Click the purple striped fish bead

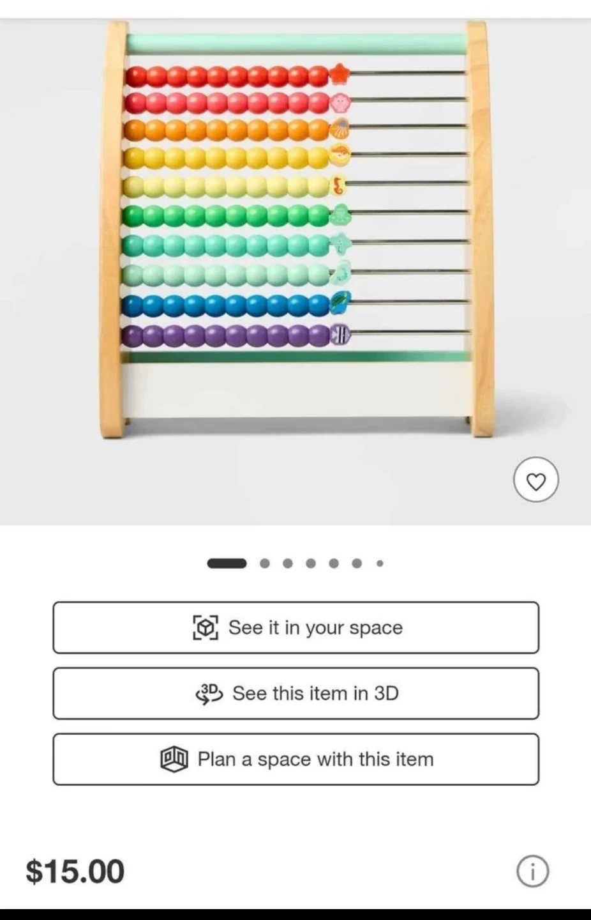340,334
